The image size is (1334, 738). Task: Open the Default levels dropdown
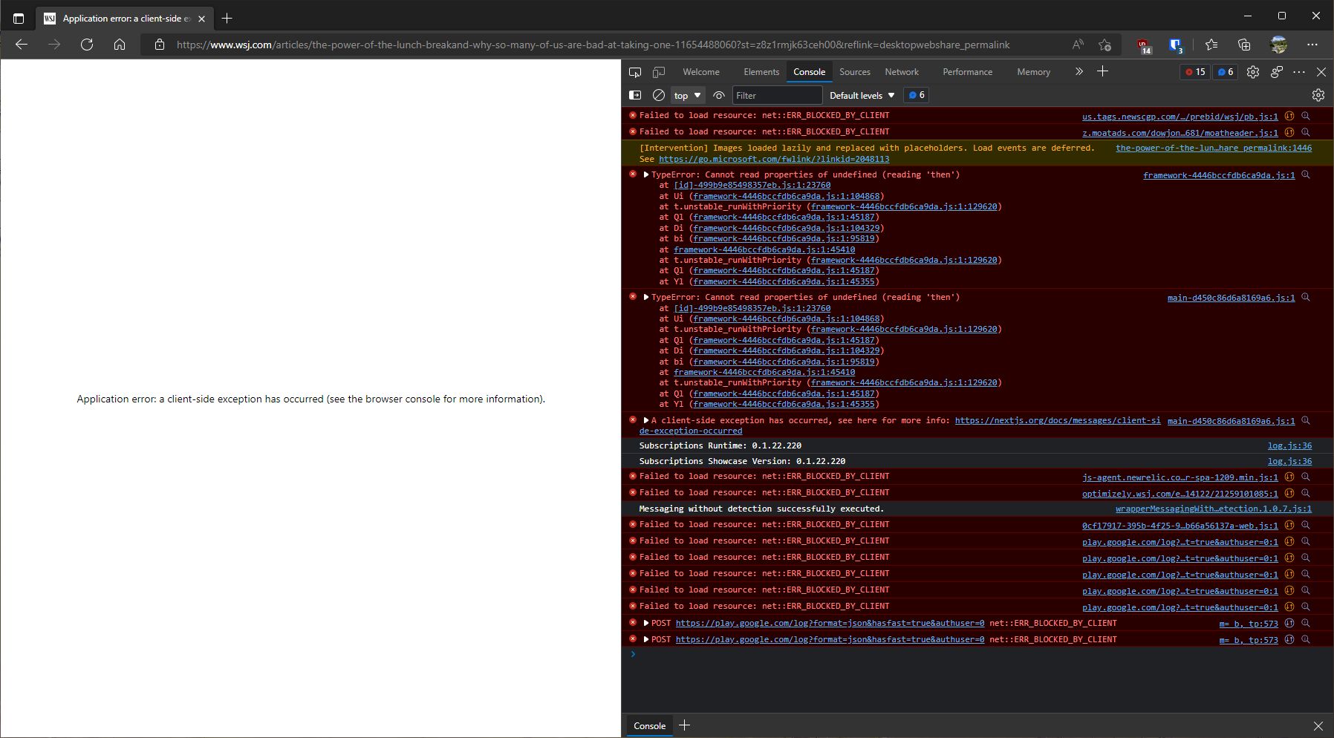(x=859, y=95)
